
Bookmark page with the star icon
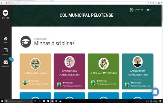click(x=151, y=3)
